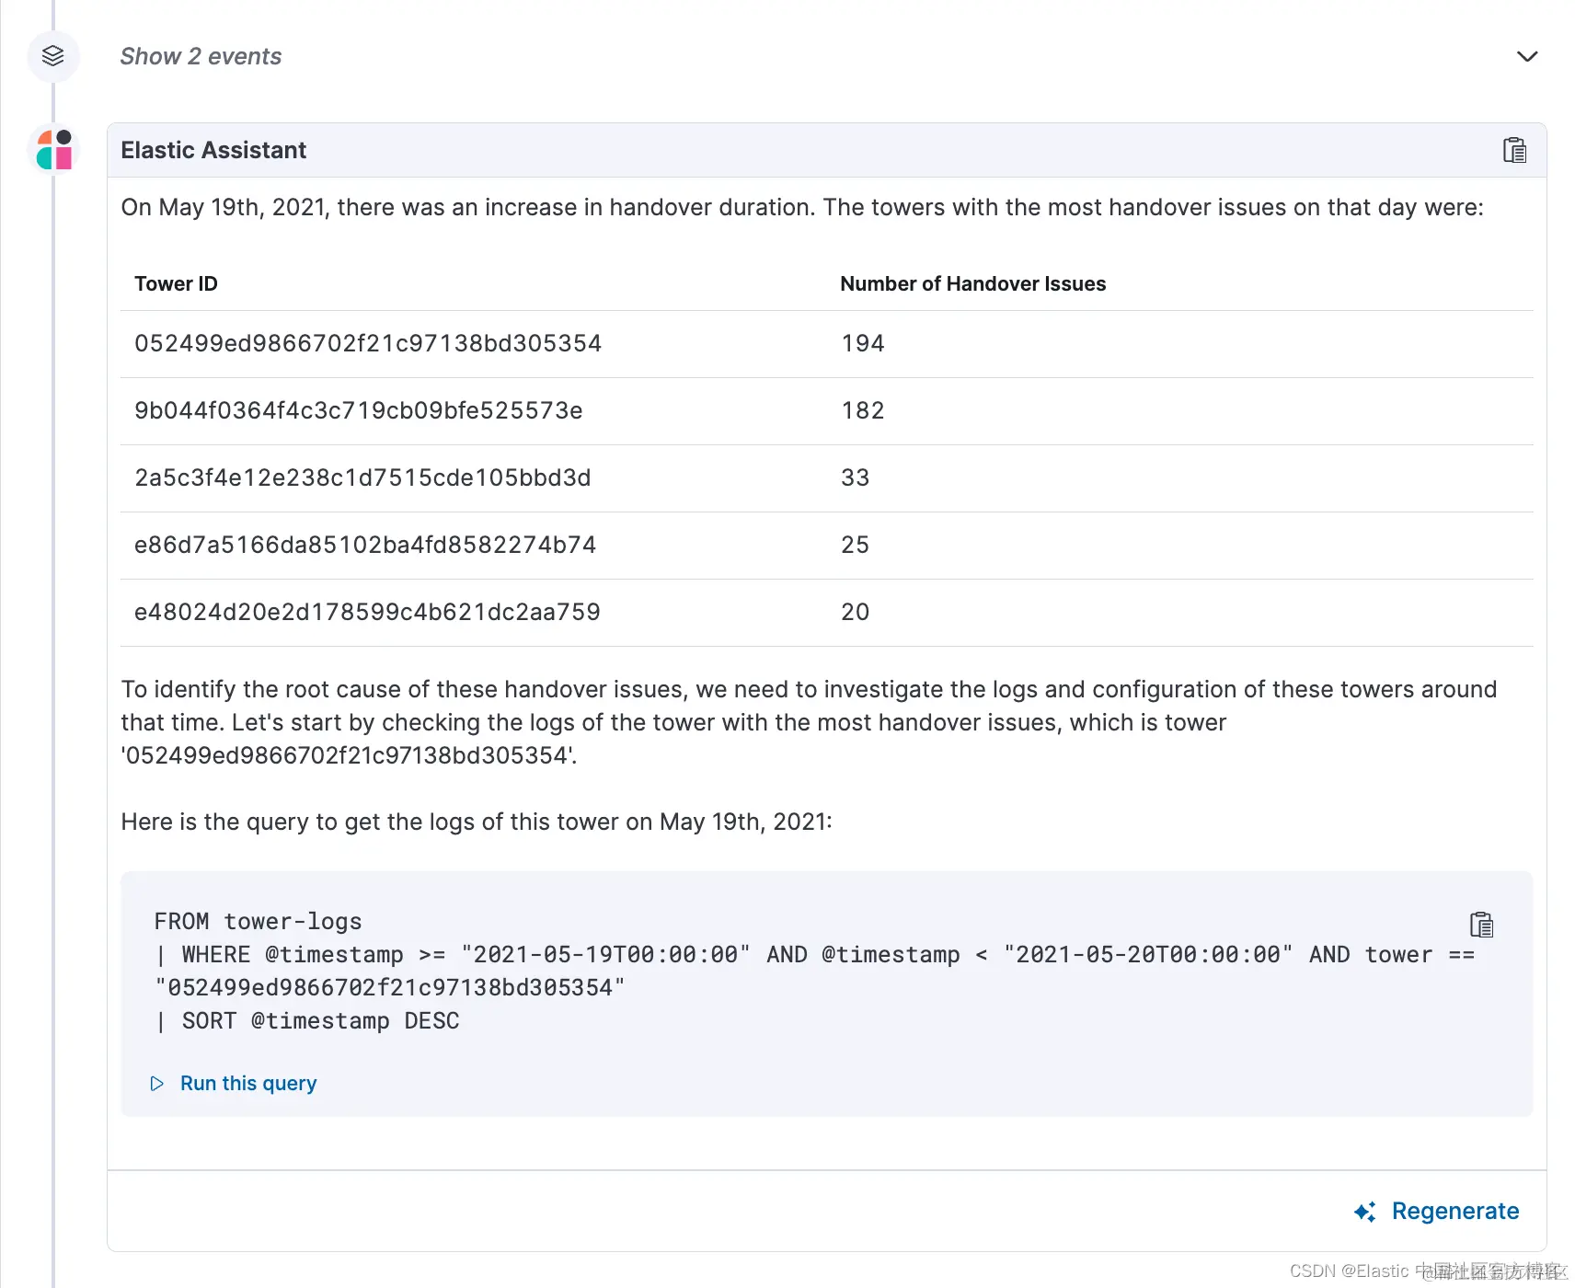Run this query link

[248, 1084]
